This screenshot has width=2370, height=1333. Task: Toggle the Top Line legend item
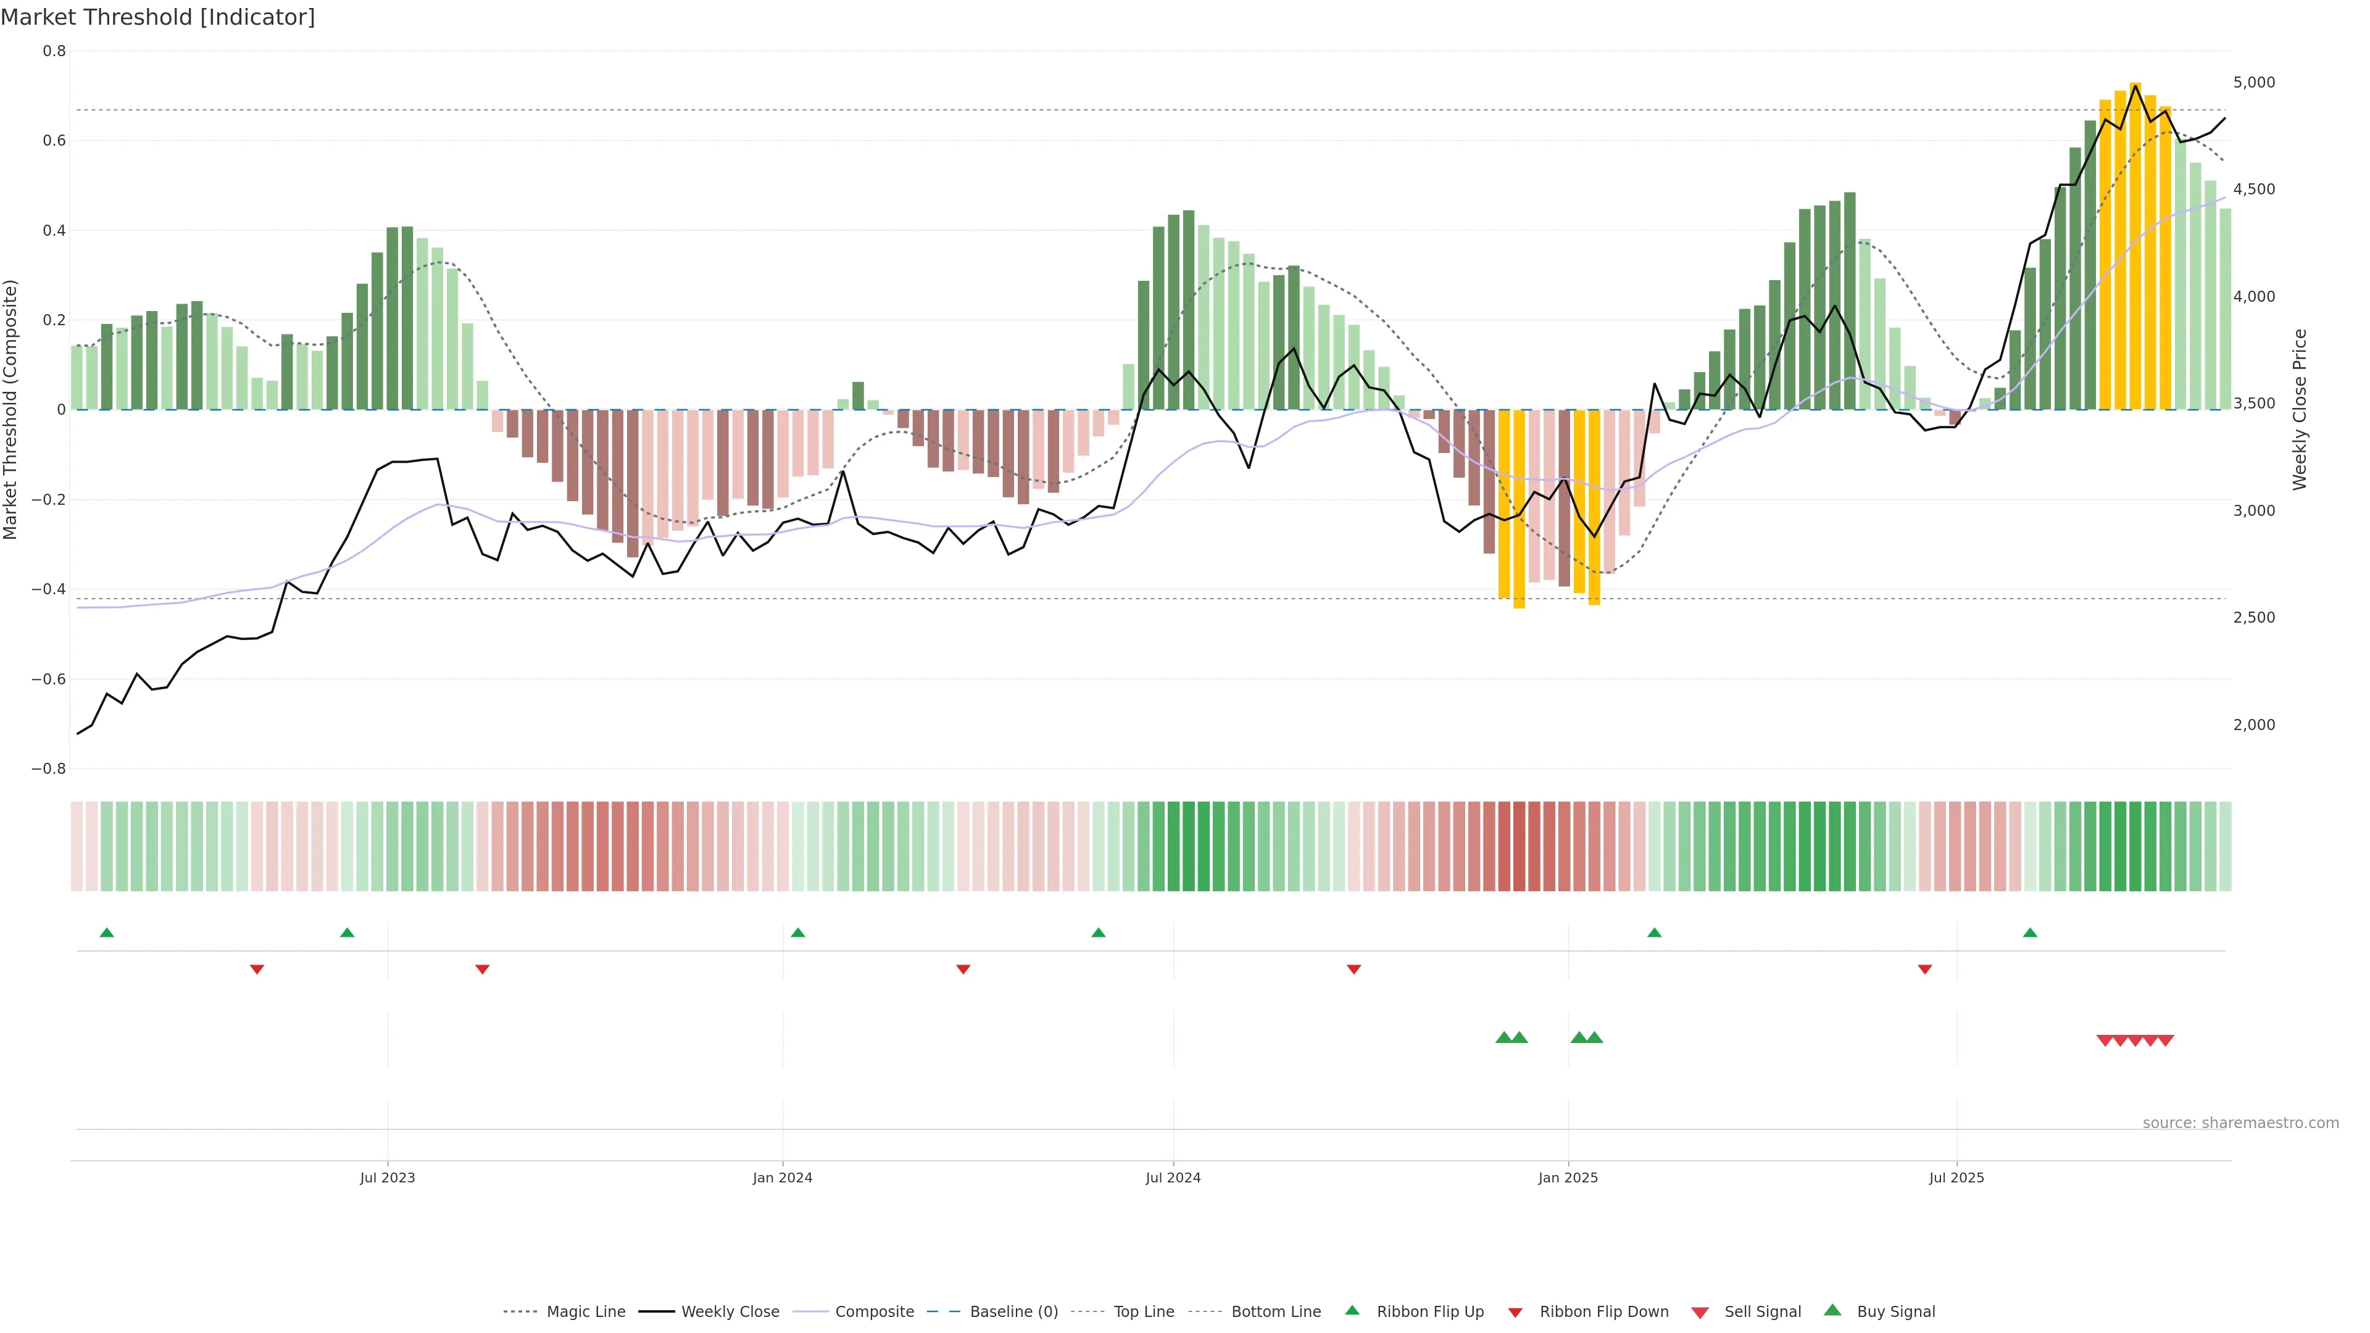[1144, 1312]
